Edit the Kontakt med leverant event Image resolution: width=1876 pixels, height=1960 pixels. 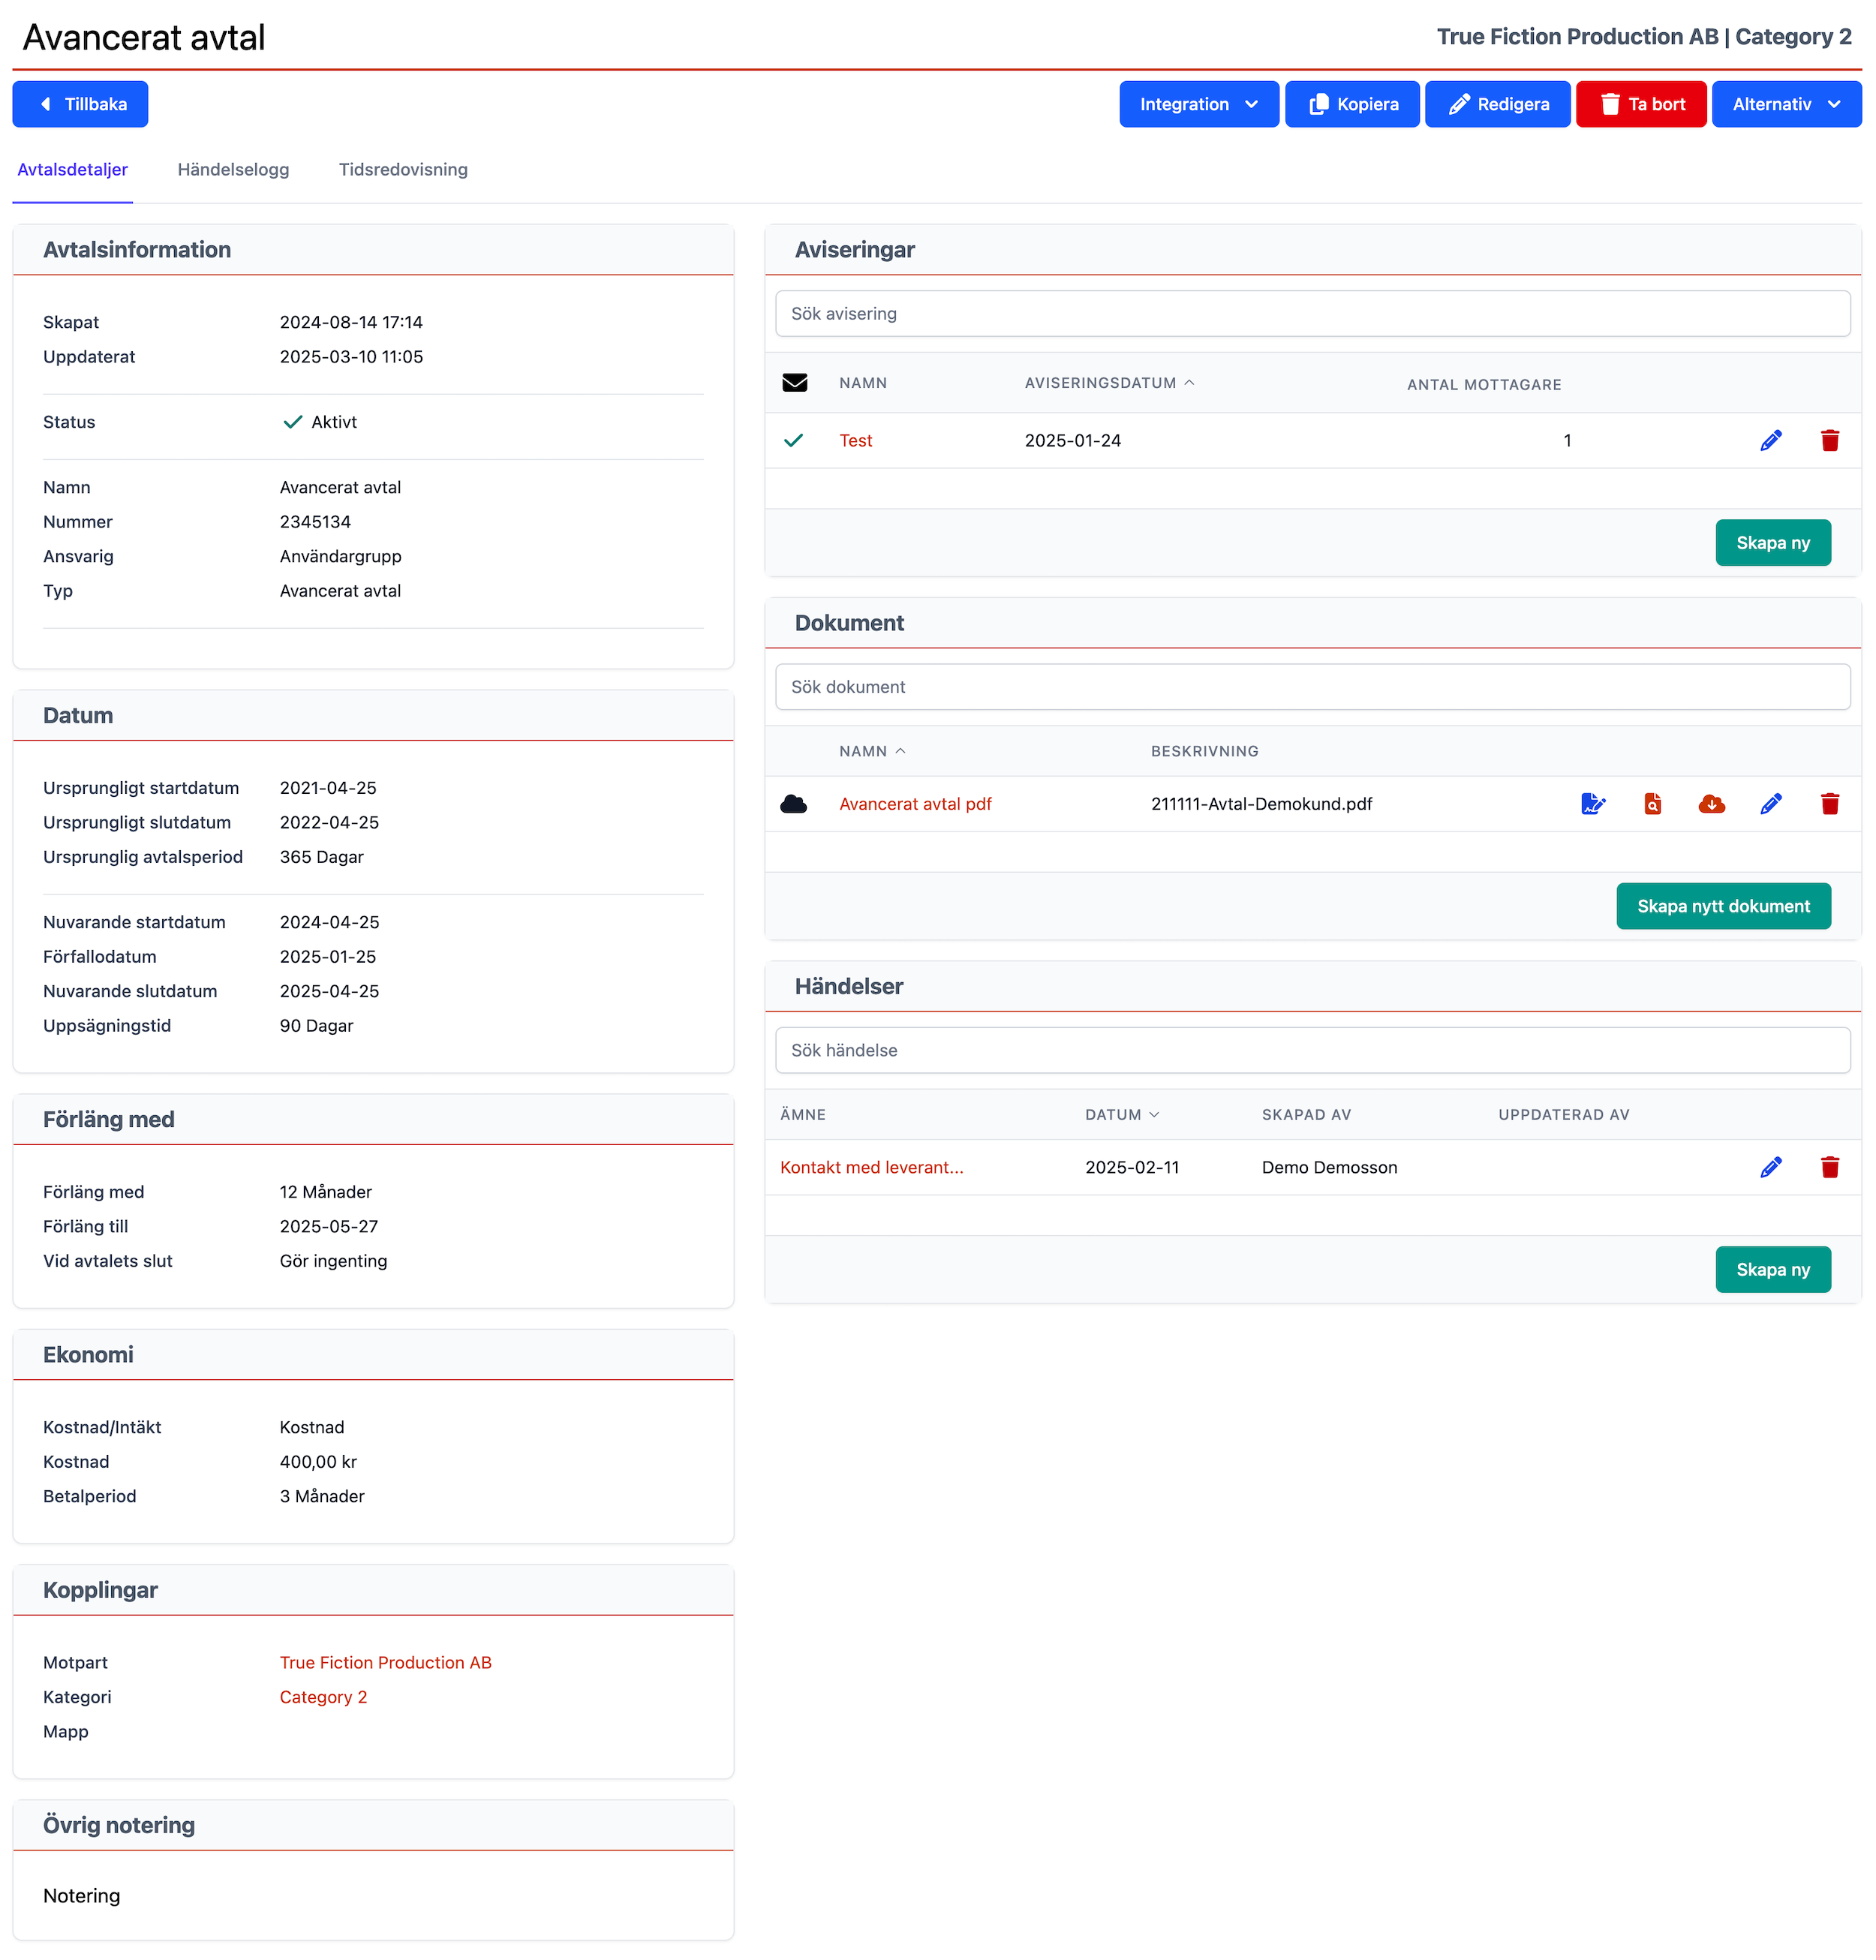coord(1770,1167)
